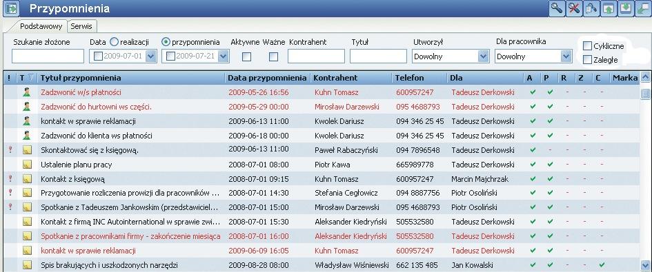Click note icon for Spis brakujących narzędzi row

tap(27, 264)
